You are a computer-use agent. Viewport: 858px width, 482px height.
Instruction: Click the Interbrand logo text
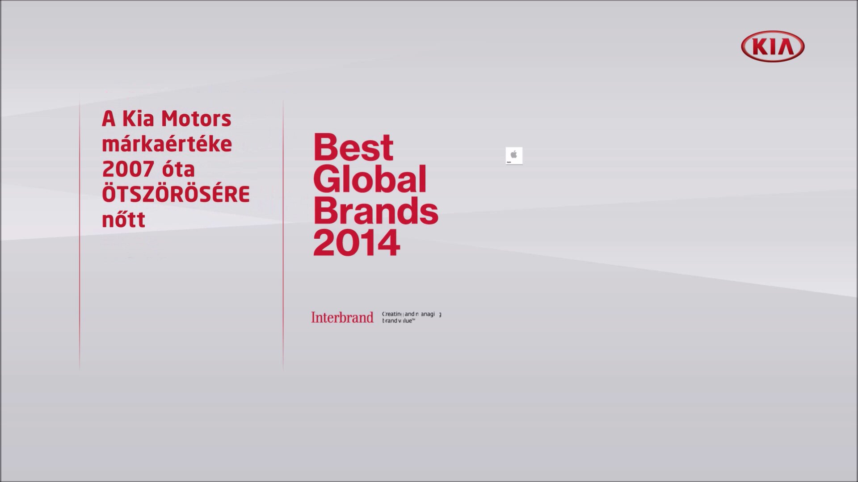tap(342, 317)
